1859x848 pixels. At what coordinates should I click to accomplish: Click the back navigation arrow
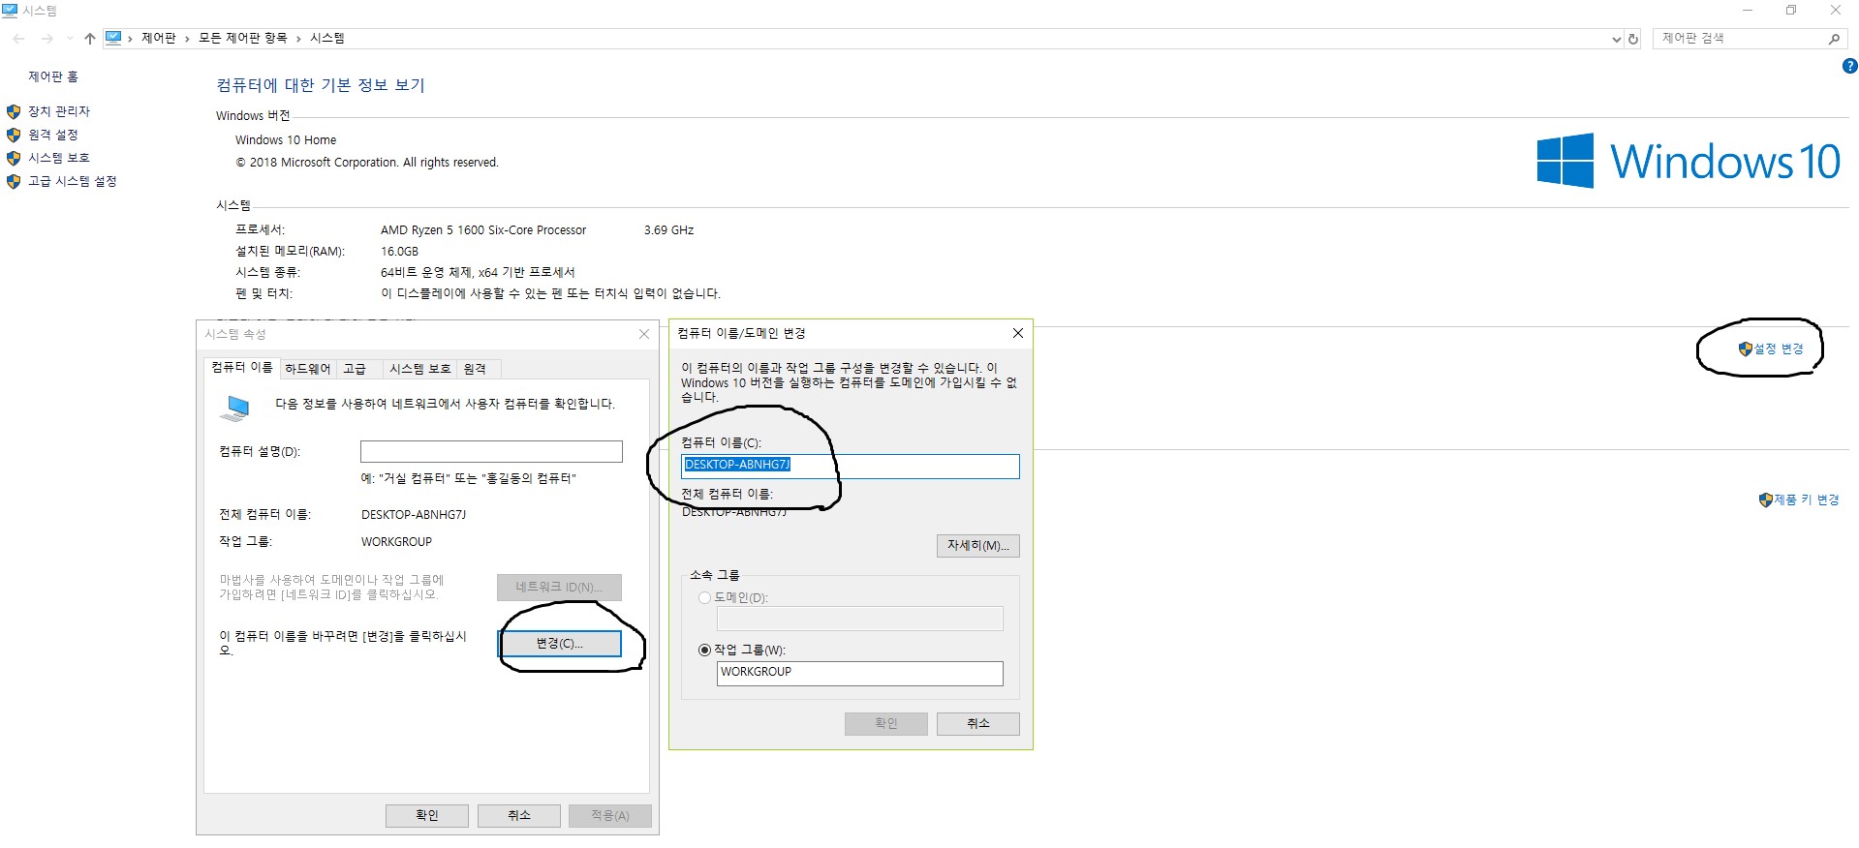pos(19,39)
